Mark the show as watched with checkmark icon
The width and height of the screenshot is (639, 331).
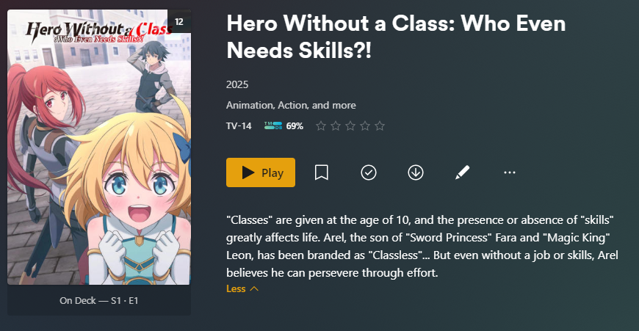point(369,172)
